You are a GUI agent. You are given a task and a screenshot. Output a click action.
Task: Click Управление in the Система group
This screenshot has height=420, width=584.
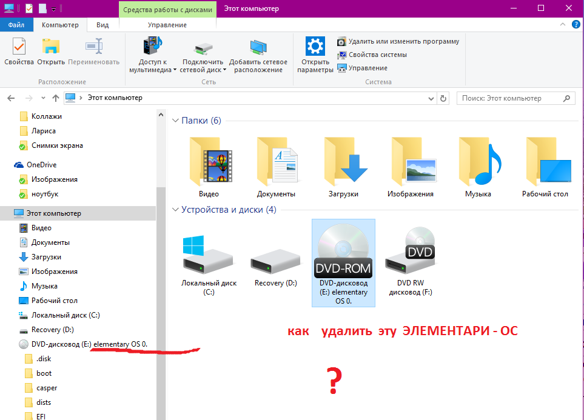coord(362,68)
